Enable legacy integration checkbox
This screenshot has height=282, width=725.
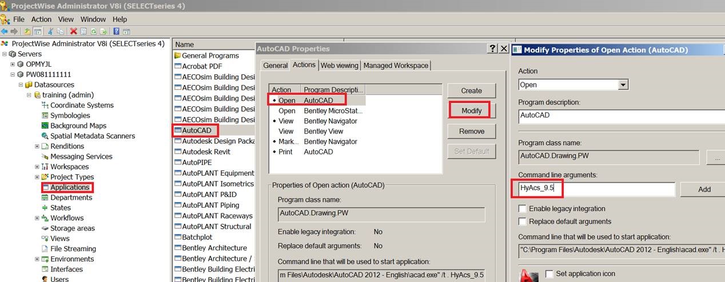click(x=522, y=209)
